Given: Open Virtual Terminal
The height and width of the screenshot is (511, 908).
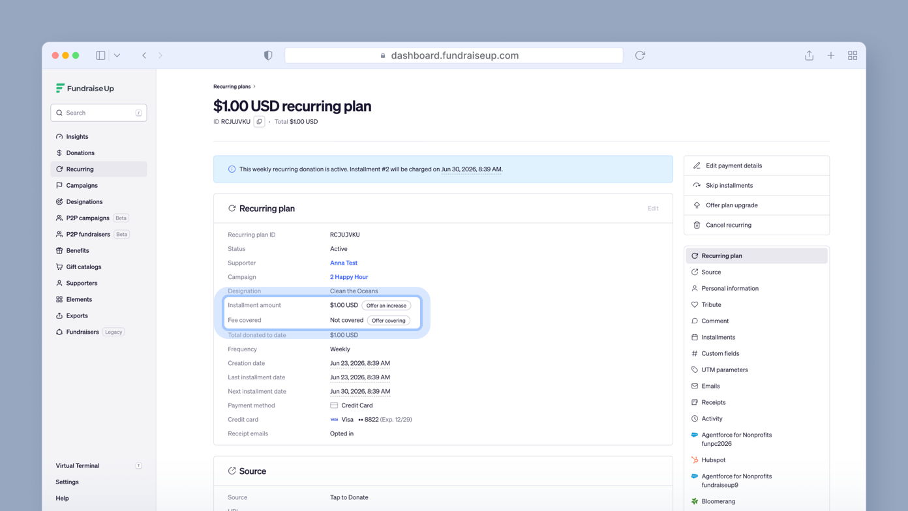Looking at the screenshot, I should pyautogui.click(x=98, y=465).
